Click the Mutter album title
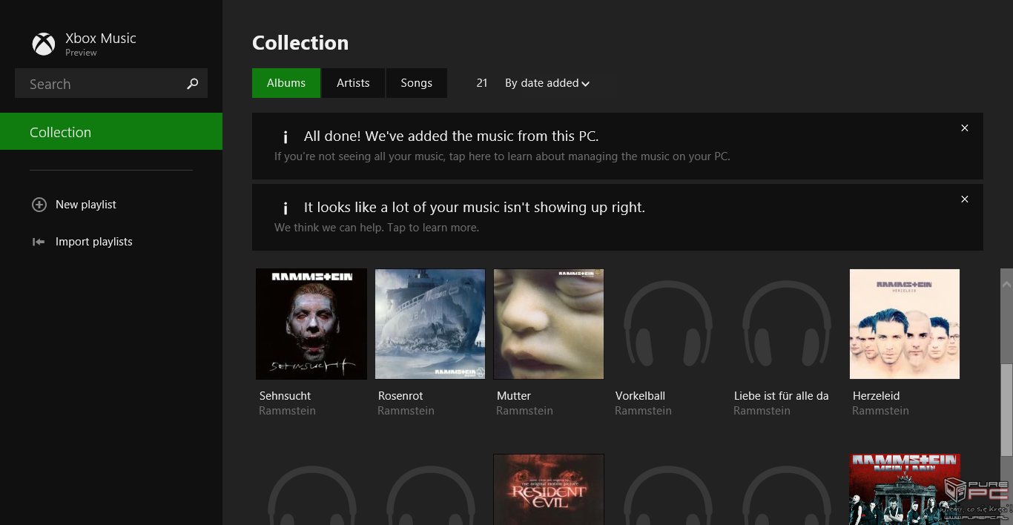Viewport: 1013px width, 525px height. coord(514,396)
